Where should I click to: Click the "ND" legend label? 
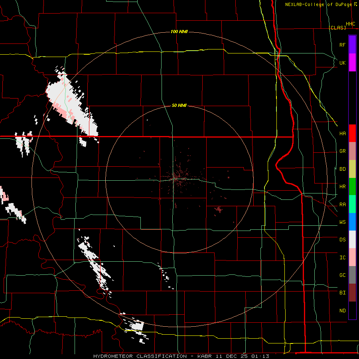[342, 311]
